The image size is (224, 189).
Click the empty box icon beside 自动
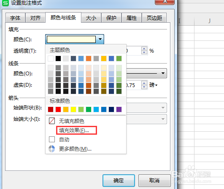52,139
